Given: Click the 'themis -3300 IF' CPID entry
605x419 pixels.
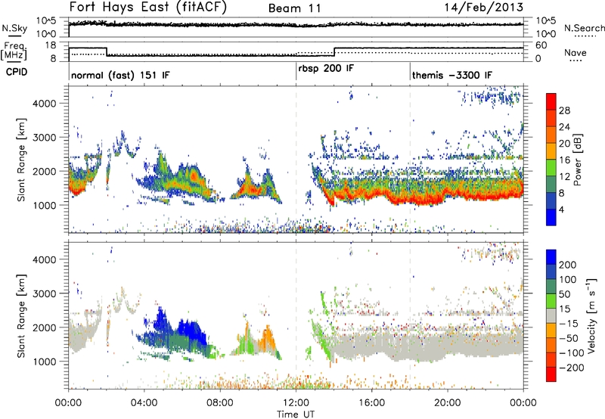Looking at the screenshot, I should [x=451, y=75].
